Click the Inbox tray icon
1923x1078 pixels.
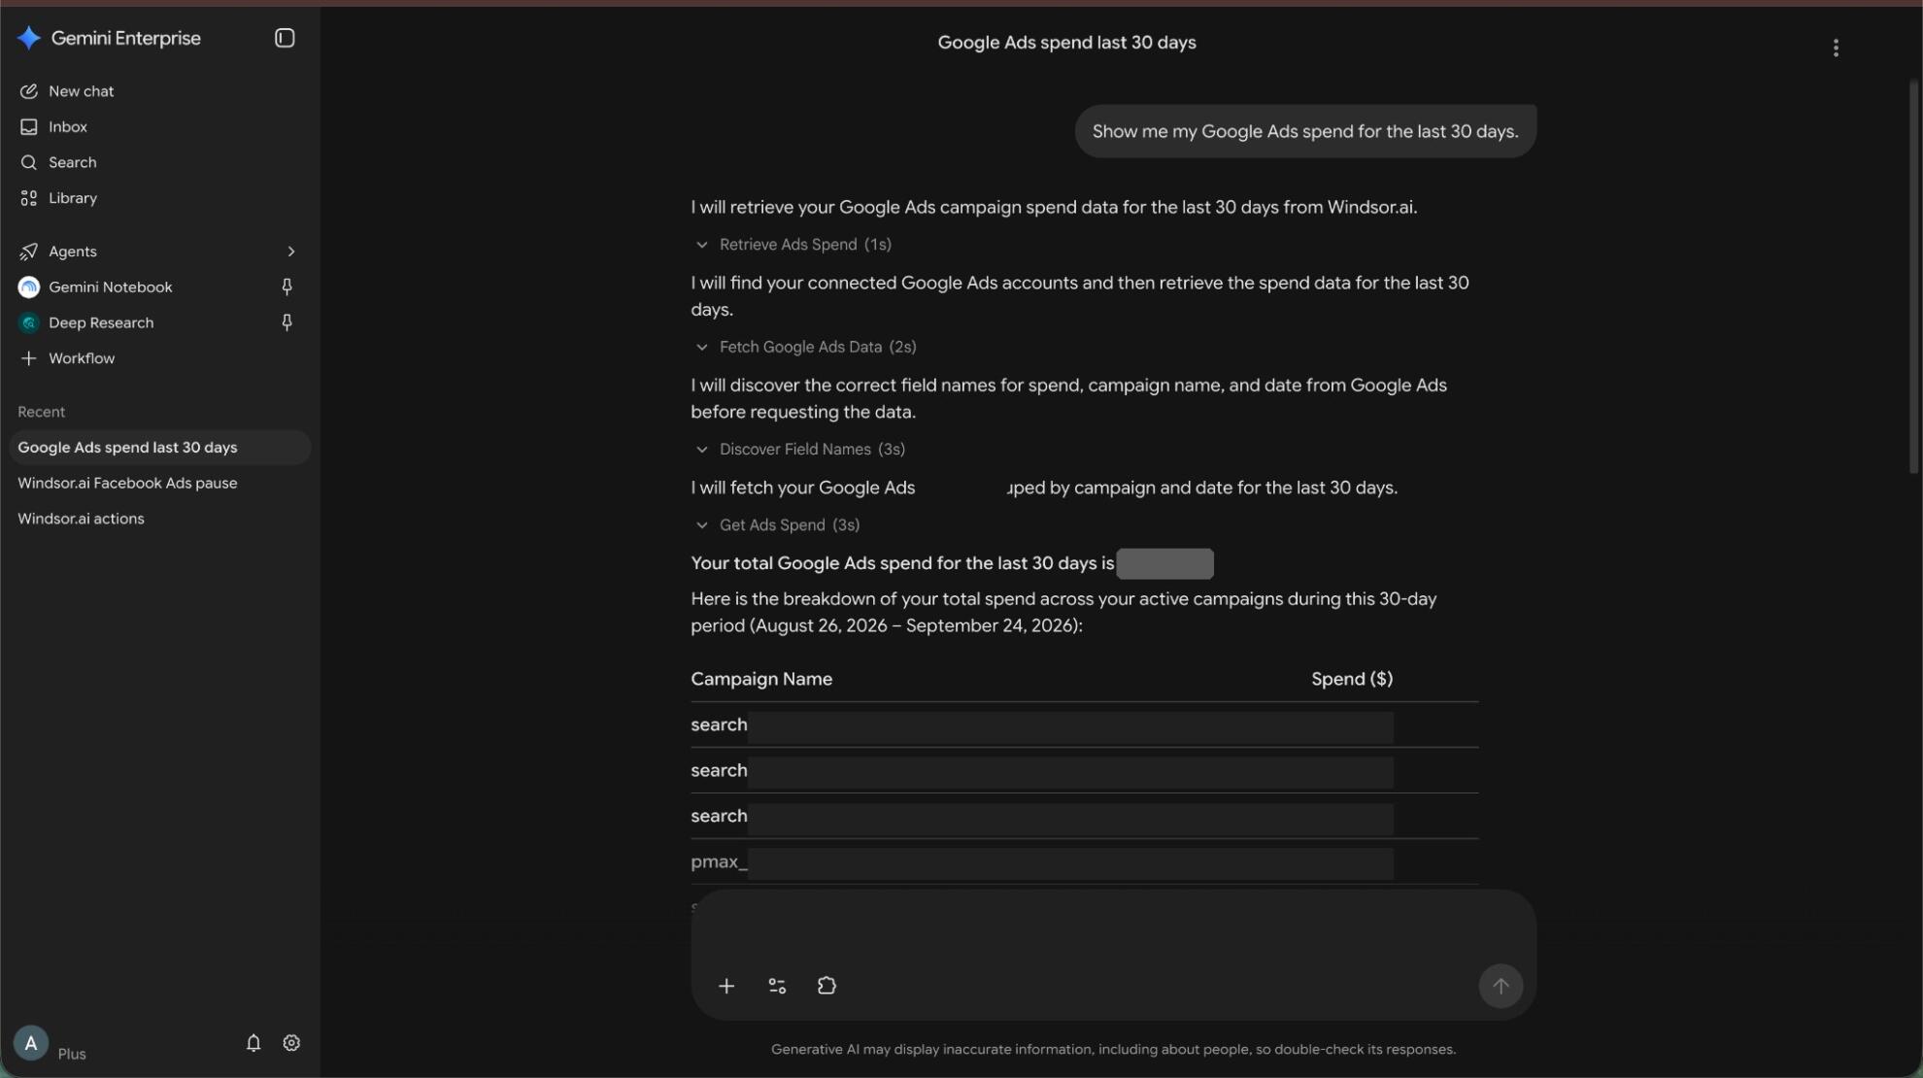(x=29, y=126)
